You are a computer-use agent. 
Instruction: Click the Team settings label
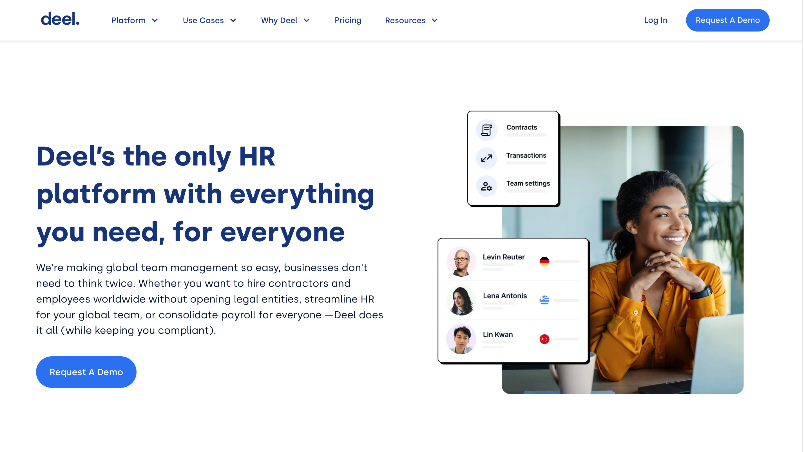528,184
